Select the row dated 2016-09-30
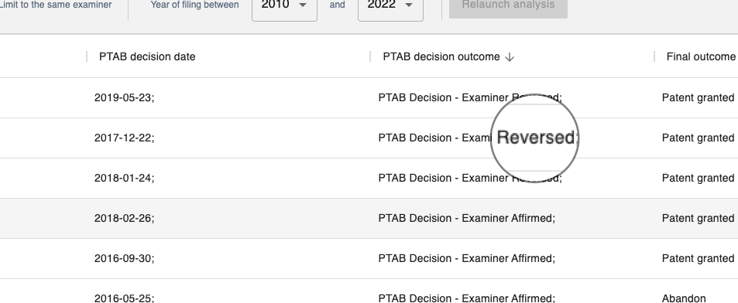 (369, 258)
